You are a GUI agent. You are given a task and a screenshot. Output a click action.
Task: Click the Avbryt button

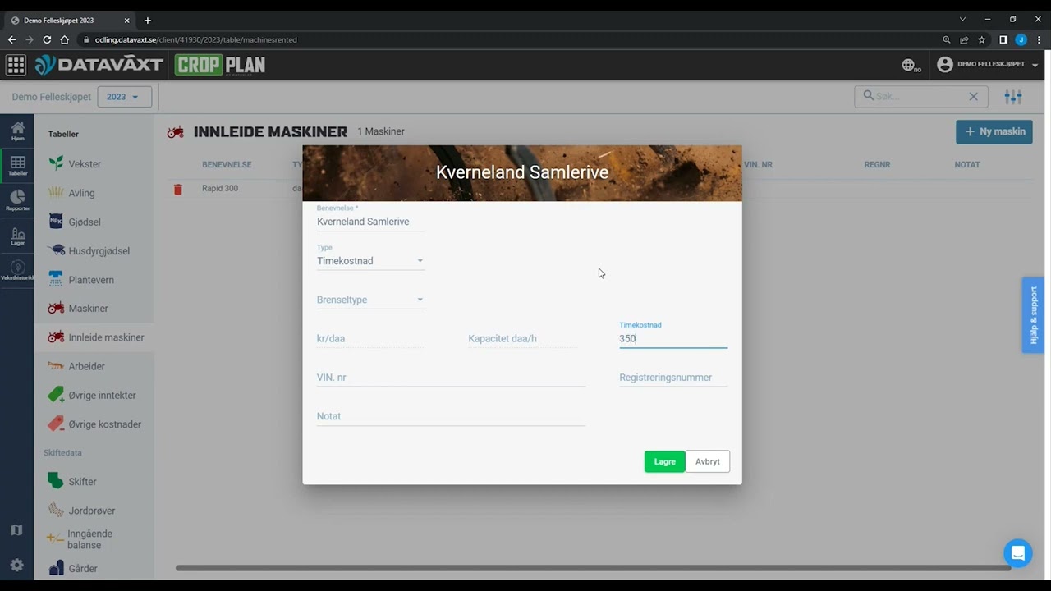(x=708, y=461)
